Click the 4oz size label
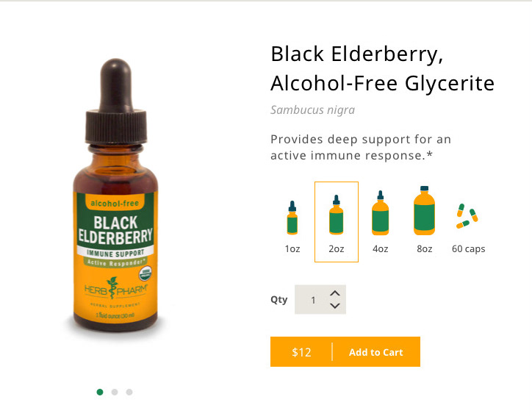 pos(381,248)
